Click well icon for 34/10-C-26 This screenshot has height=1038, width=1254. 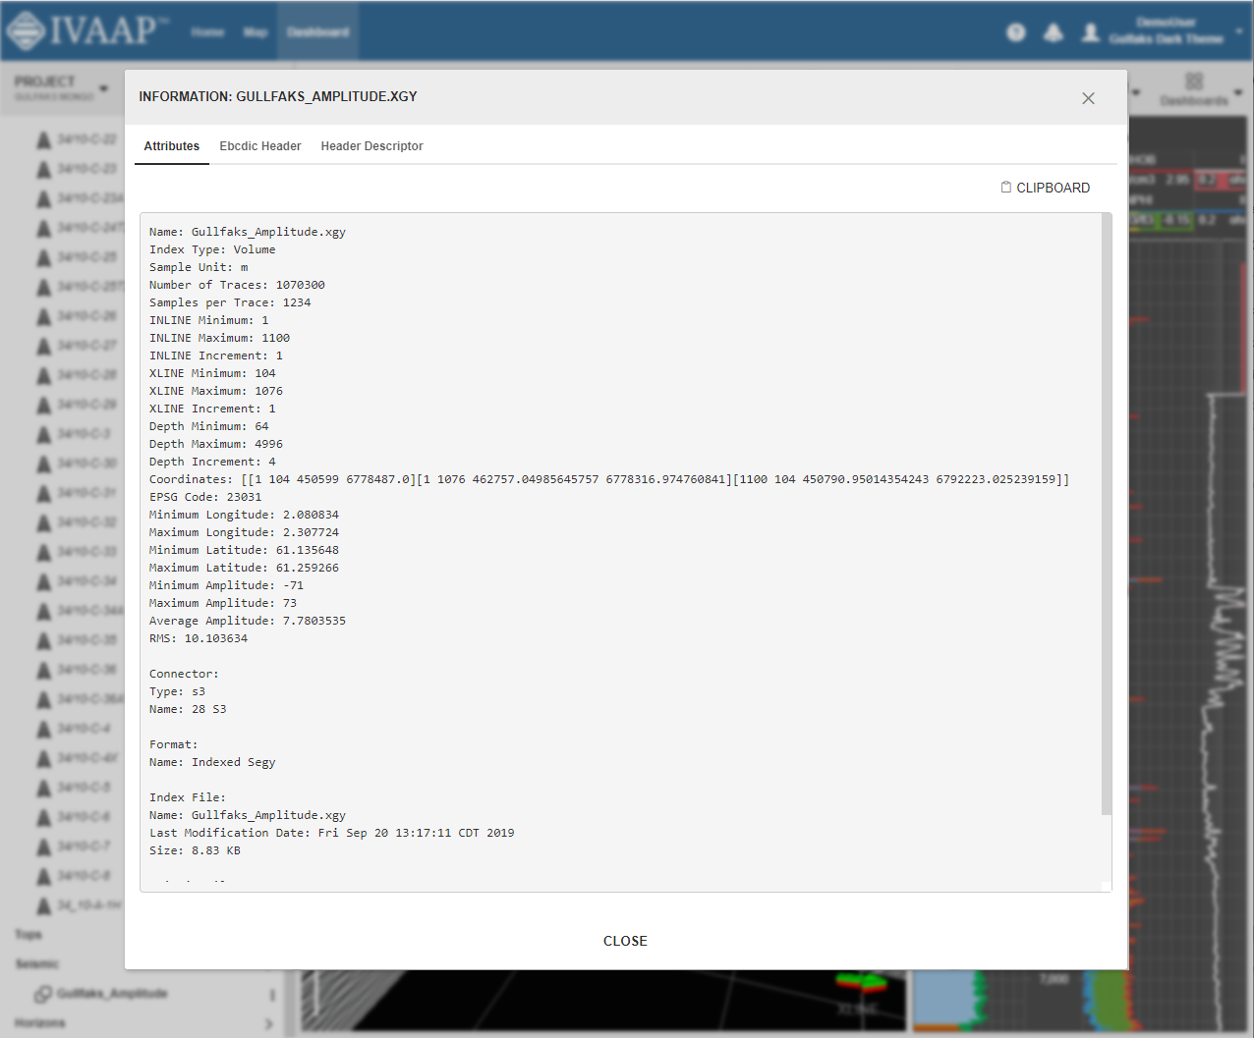pos(43,316)
